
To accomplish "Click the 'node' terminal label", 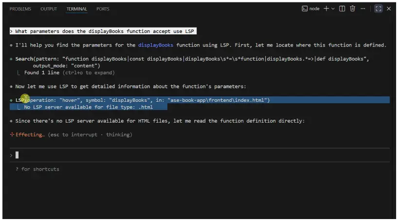I will click(x=314, y=9).
